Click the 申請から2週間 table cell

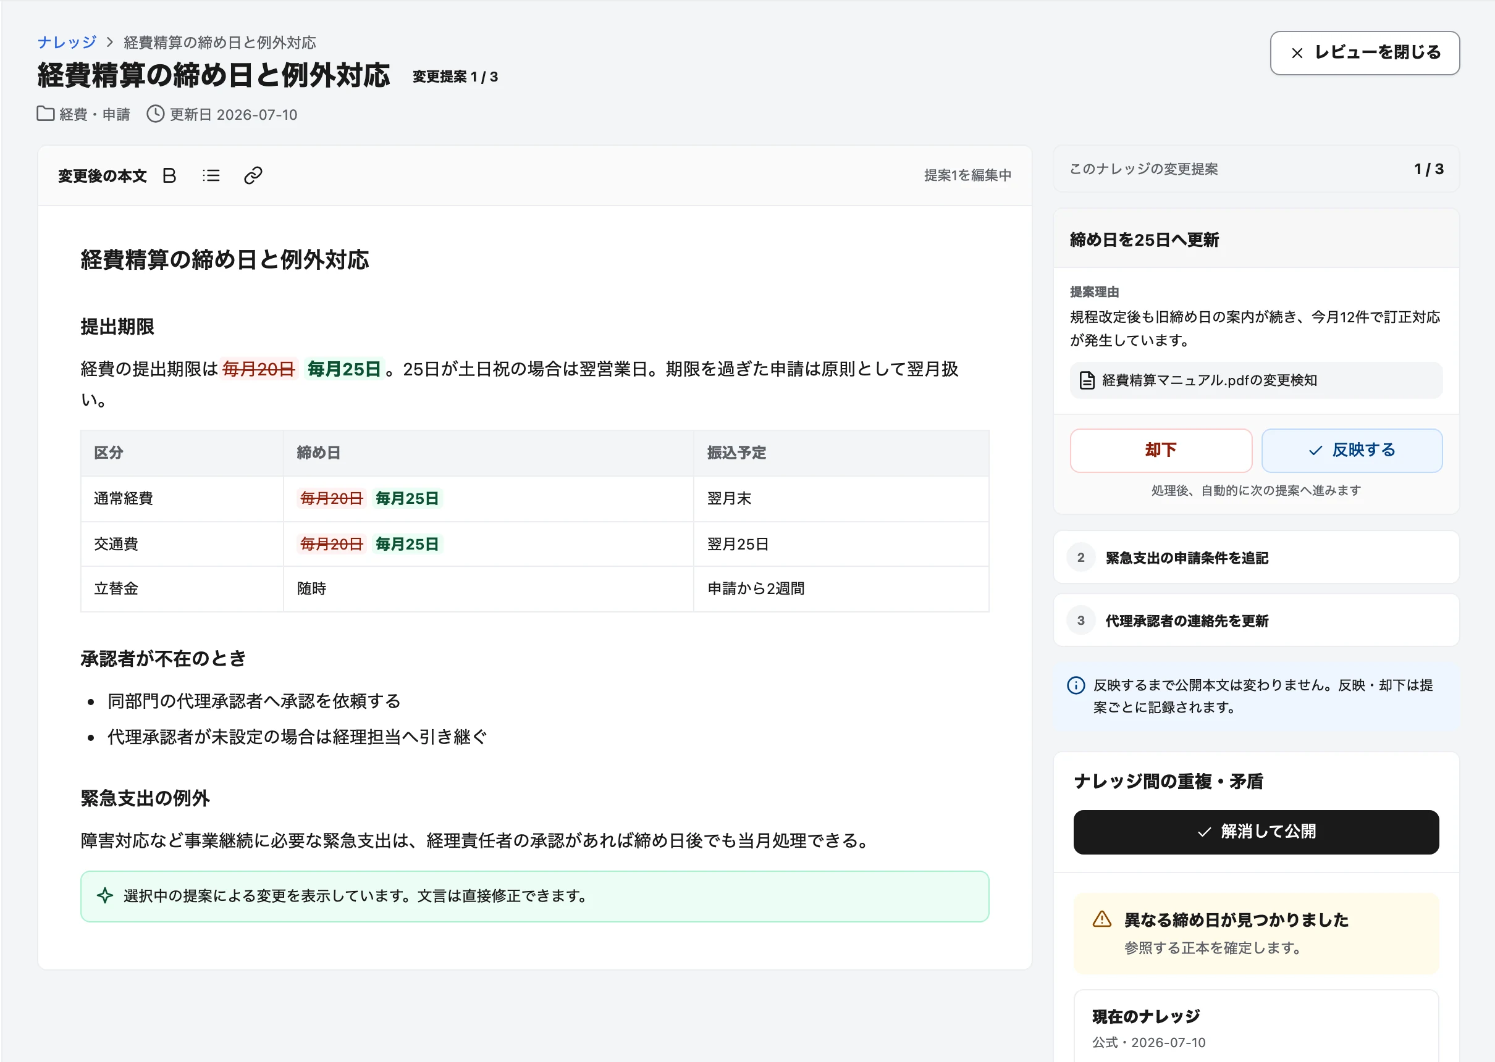(x=841, y=588)
